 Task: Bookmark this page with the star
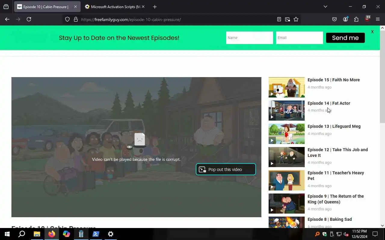[x=296, y=19]
